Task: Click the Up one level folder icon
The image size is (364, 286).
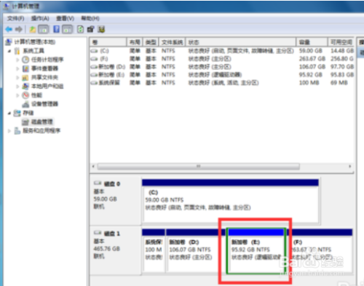Action: (x=33, y=29)
